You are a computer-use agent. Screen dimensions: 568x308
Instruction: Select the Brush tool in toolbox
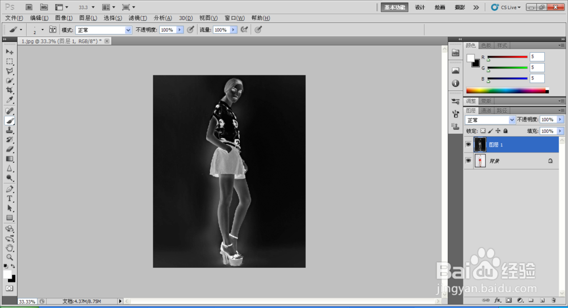click(10, 121)
